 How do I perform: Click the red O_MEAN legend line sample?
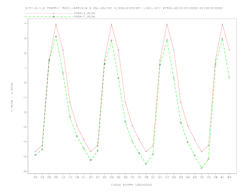pos(49,13)
